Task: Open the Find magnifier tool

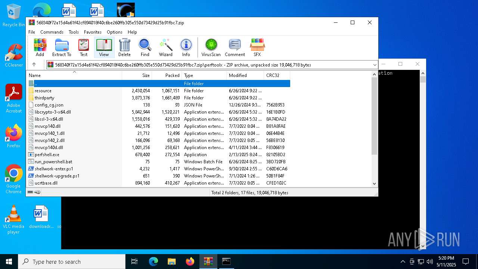Action: coord(145,47)
